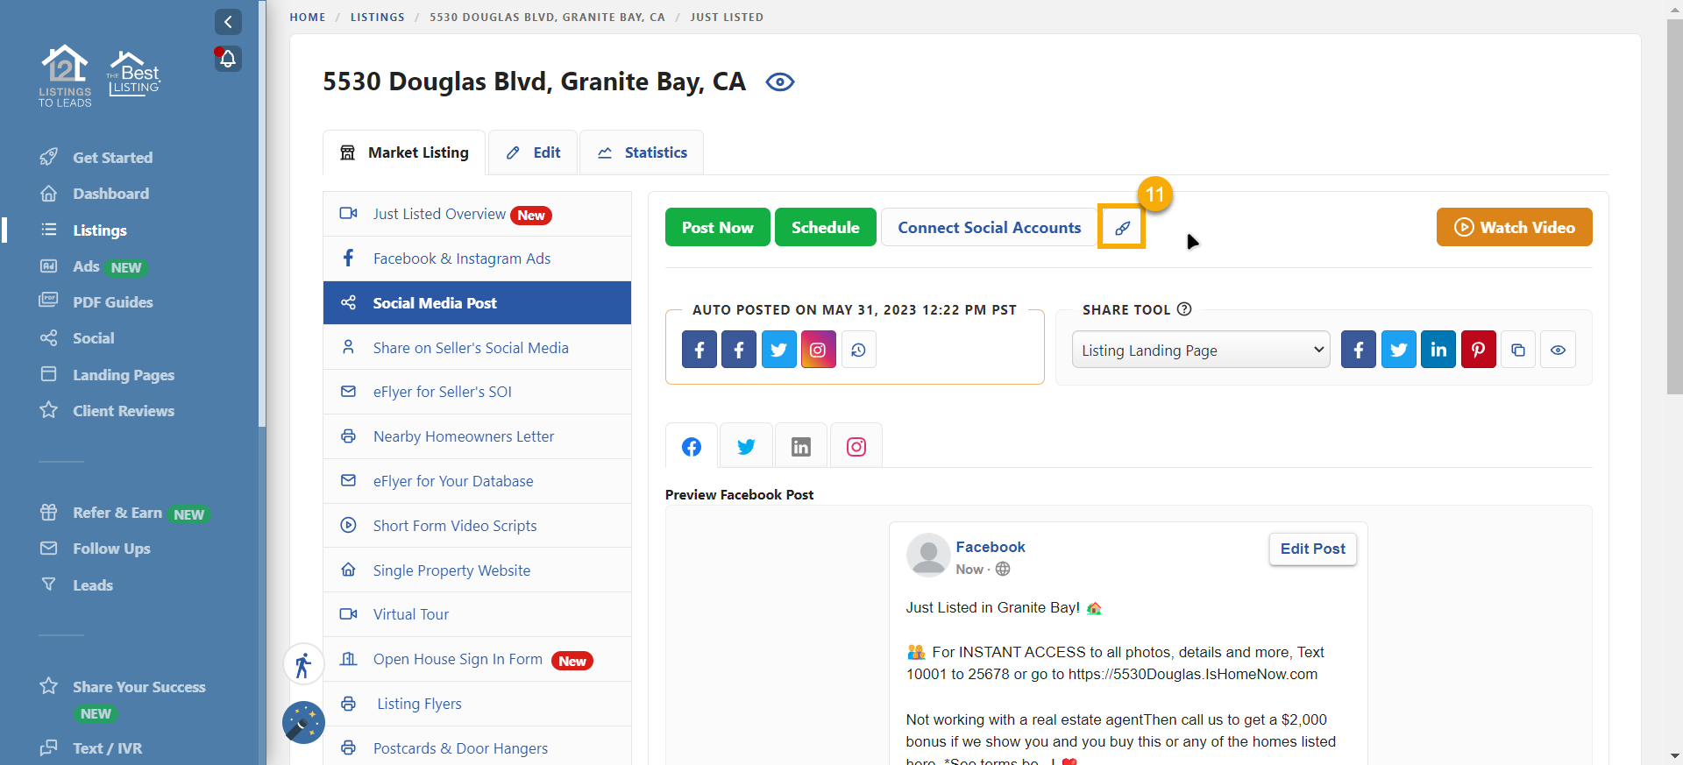
Task: Select the Instagram preview tab
Action: [856, 447]
